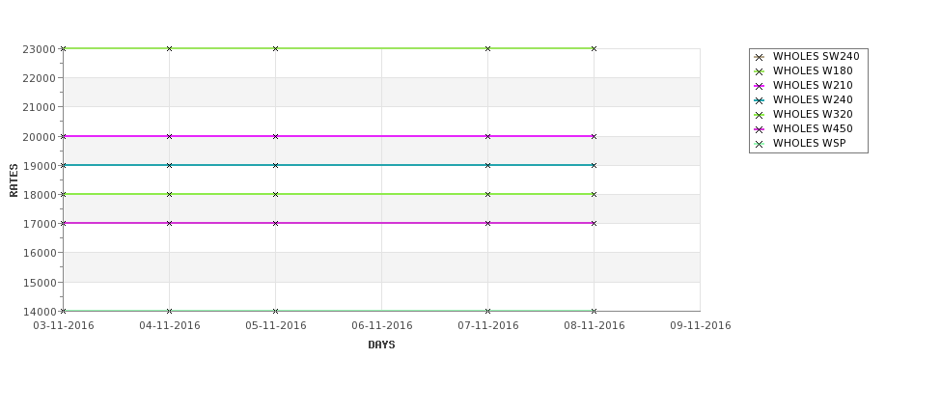This screenshot has height=414, width=941.
Task: Click the 23000 data point on 04-11-2016
Action: click(x=169, y=48)
